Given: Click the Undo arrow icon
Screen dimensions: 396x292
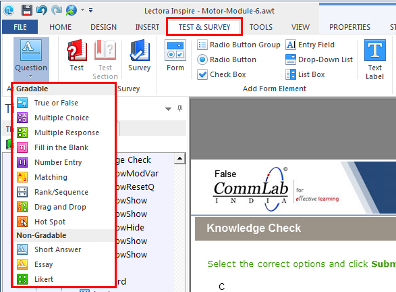Looking at the screenshot, I should pos(42,10).
